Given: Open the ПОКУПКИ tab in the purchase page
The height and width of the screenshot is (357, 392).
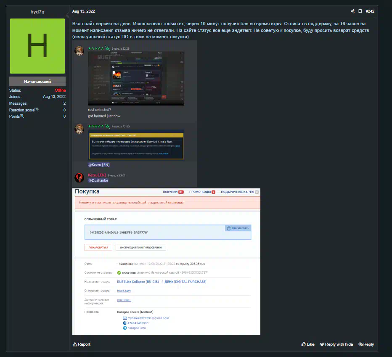Looking at the screenshot, I should [x=173, y=192].
